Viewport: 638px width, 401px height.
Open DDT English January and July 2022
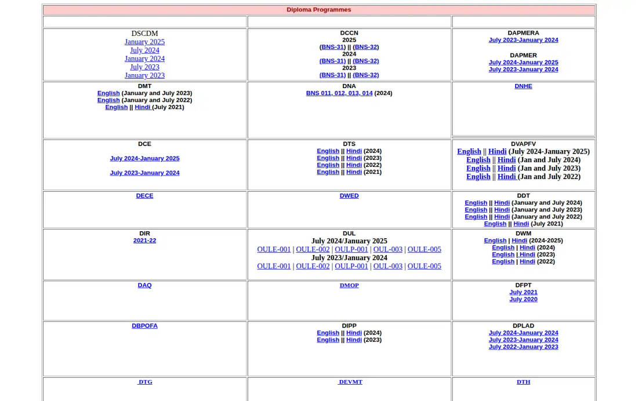[476, 217]
